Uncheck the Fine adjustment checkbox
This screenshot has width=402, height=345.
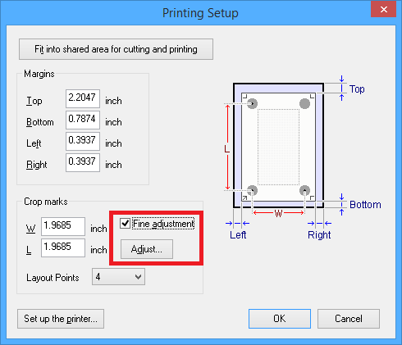coord(126,224)
